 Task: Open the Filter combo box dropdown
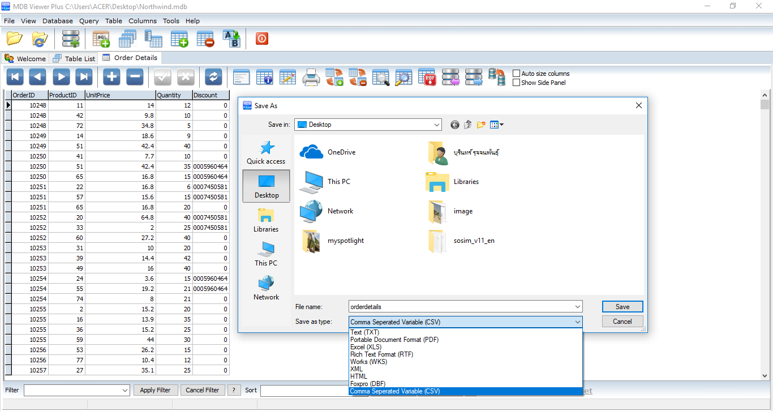(125, 390)
